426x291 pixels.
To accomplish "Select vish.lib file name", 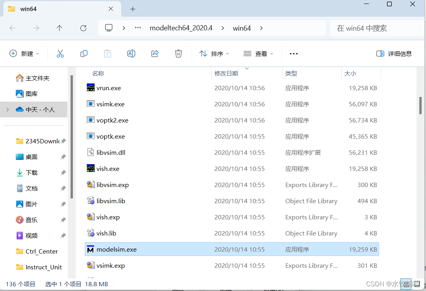I will click(106, 233).
